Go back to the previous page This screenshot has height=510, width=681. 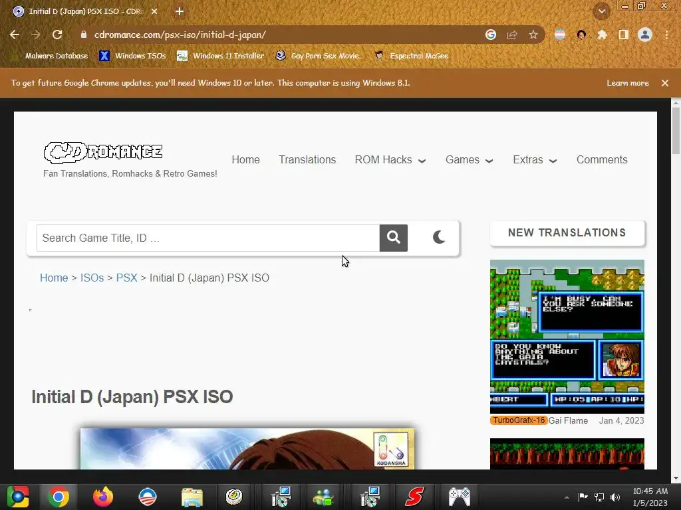click(15, 35)
